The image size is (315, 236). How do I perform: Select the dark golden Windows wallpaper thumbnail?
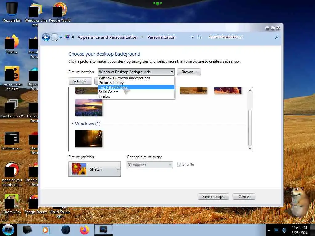point(89,139)
